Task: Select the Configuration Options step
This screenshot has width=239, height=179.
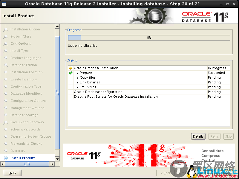Action: point(28,101)
